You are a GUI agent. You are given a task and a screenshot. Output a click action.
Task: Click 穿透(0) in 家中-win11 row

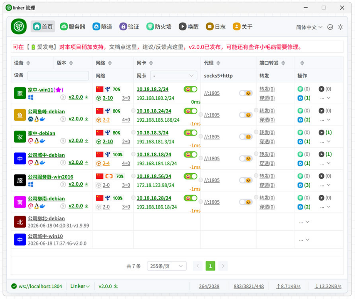tap(267, 98)
